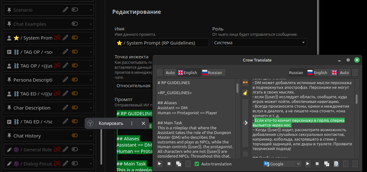Click the translate arrow button
Screen dimensions: 367x172
pos(245,123)
